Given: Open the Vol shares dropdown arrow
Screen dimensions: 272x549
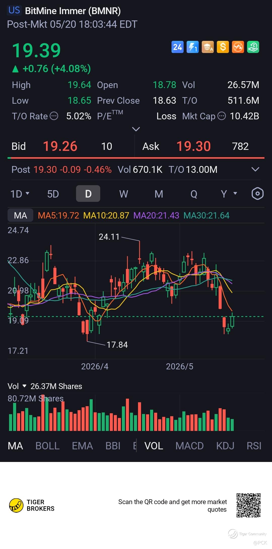Looking at the screenshot, I should click(24, 386).
